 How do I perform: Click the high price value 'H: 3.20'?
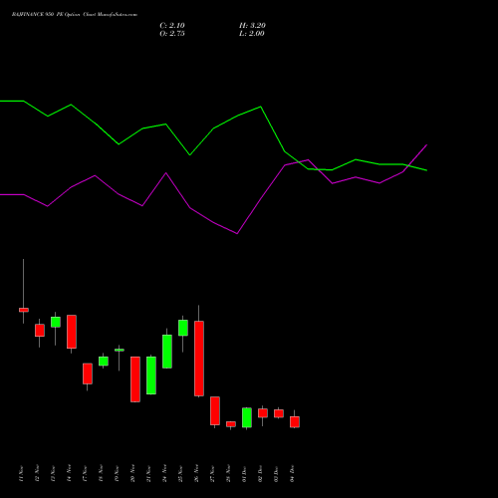pyautogui.click(x=252, y=26)
